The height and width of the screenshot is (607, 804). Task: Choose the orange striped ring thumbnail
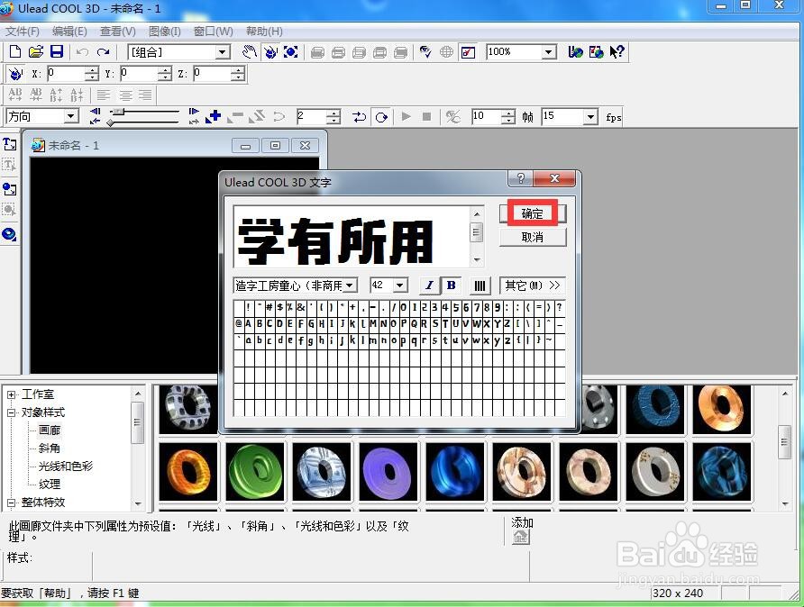(188, 472)
